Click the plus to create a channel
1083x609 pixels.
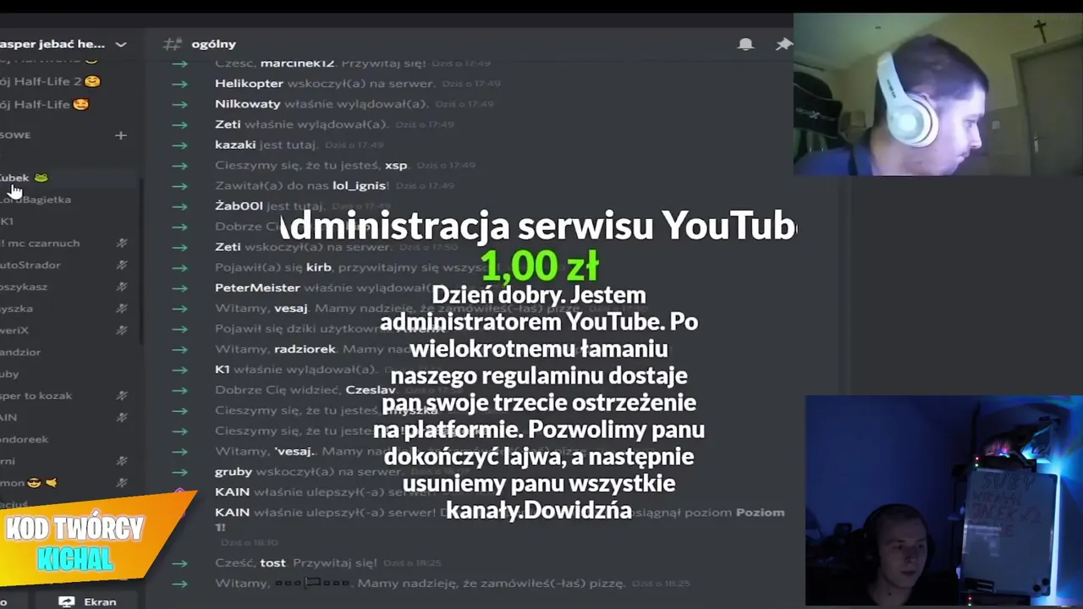(x=121, y=135)
